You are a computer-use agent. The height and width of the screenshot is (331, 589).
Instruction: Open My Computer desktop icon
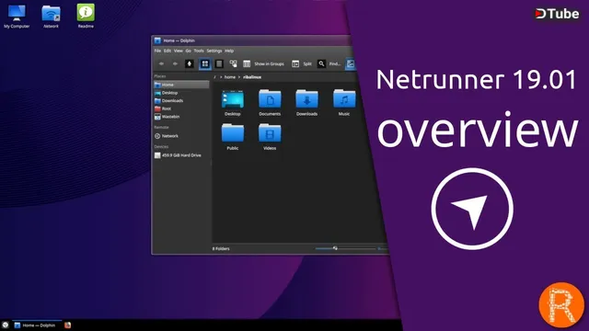click(17, 17)
